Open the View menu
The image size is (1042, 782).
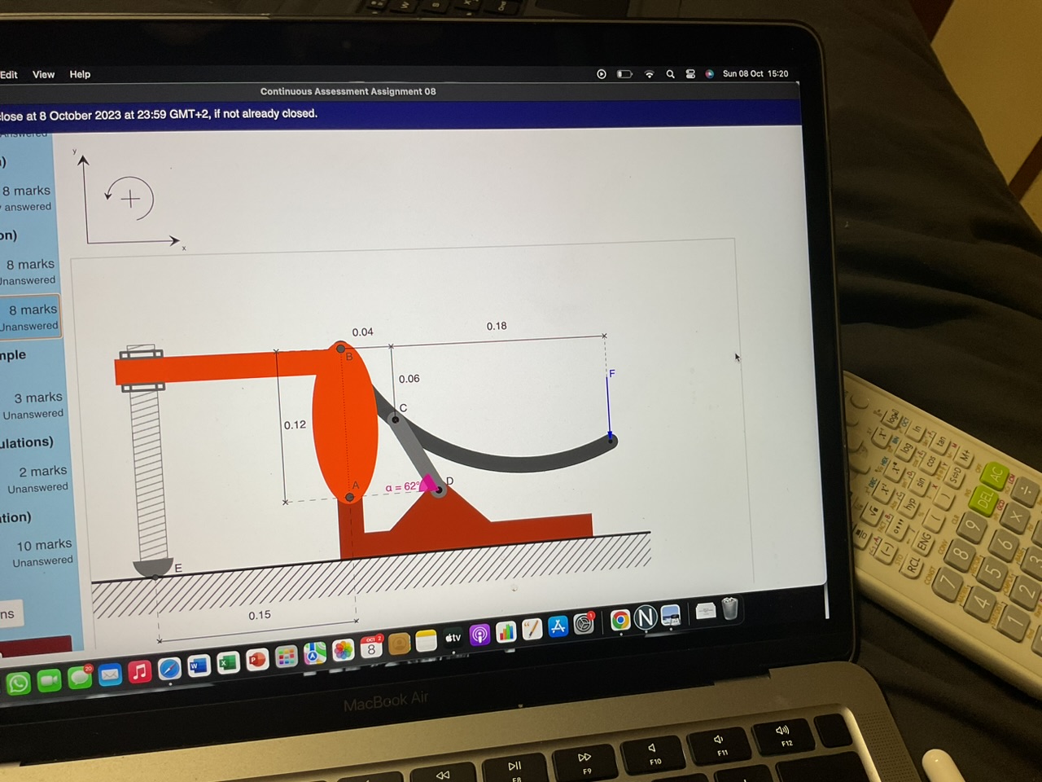point(43,74)
